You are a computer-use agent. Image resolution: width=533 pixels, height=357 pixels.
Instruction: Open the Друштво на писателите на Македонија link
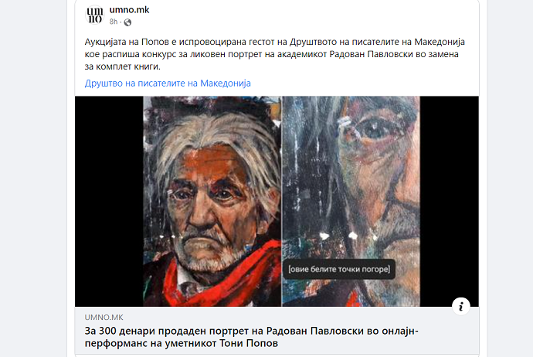(x=168, y=83)
